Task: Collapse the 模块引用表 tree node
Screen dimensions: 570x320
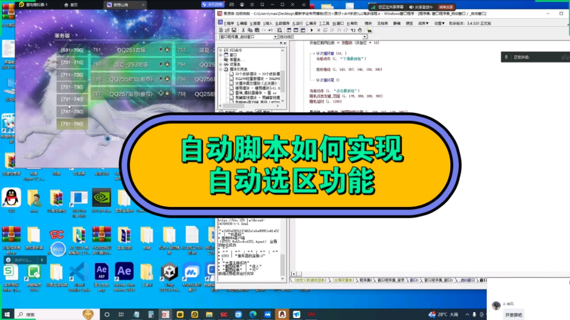Action: click(x=220, y=69)
